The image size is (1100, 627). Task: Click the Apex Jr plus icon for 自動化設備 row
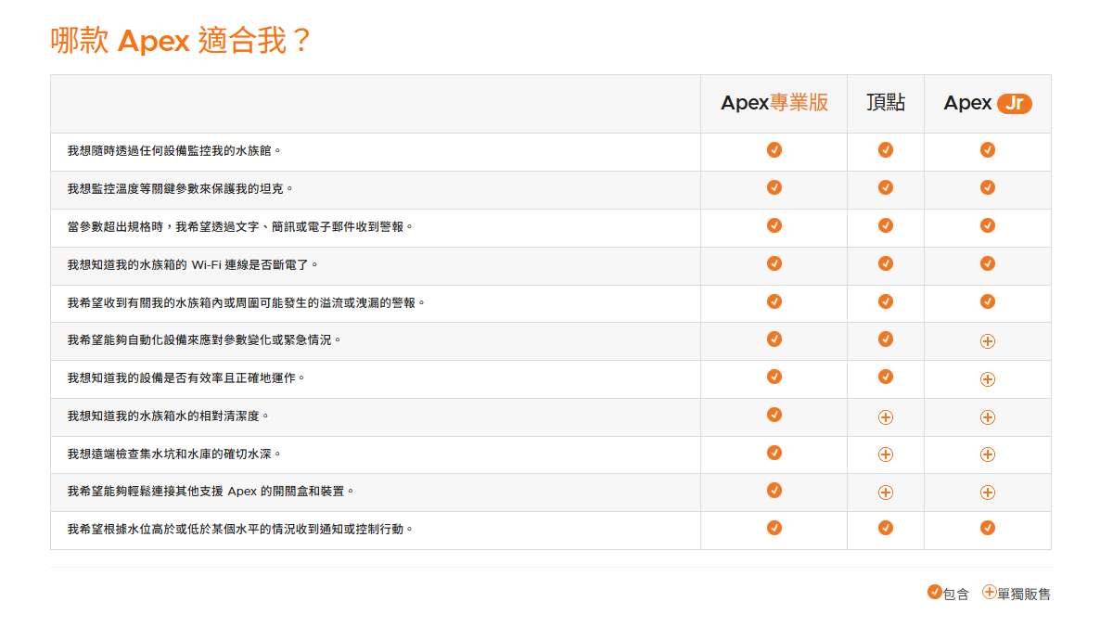(x=988, y=341)
